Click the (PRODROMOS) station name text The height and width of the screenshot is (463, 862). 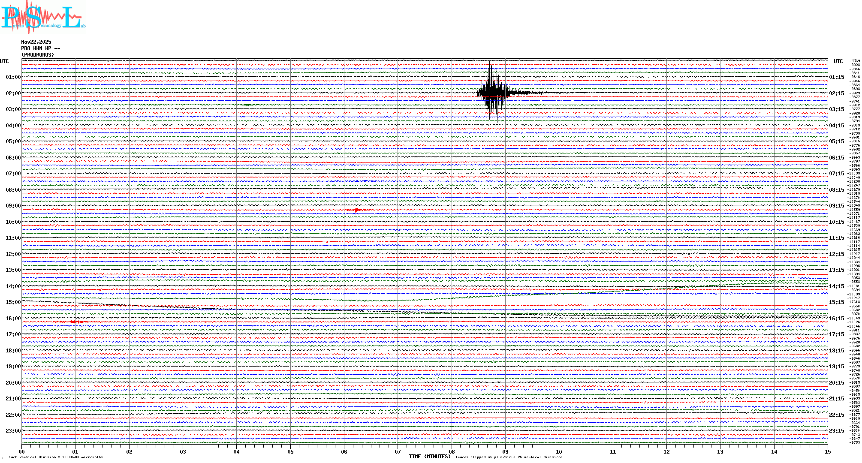[x=38, y=55]
